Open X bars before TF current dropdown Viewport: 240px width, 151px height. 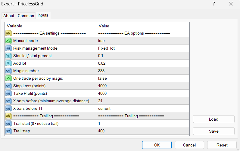point(104,108)
